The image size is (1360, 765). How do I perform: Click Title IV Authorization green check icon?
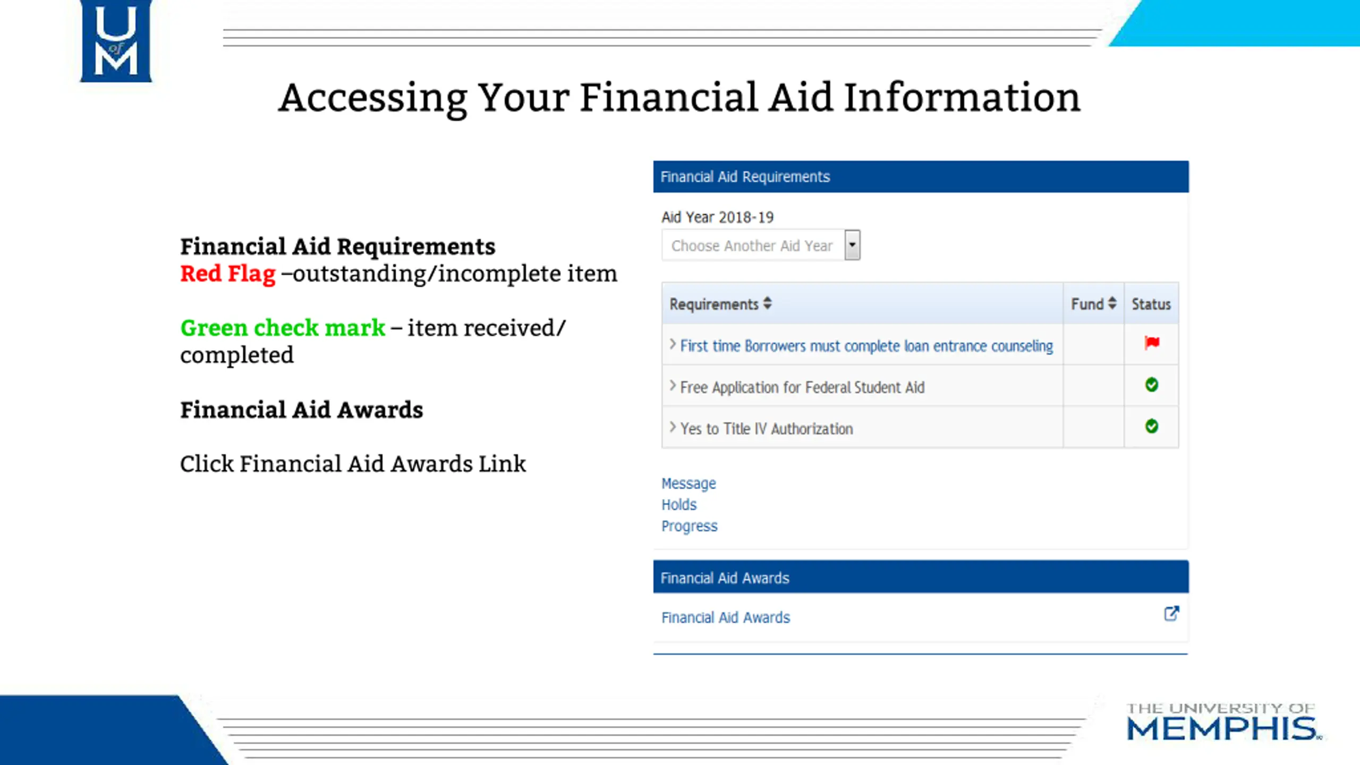1151,426
